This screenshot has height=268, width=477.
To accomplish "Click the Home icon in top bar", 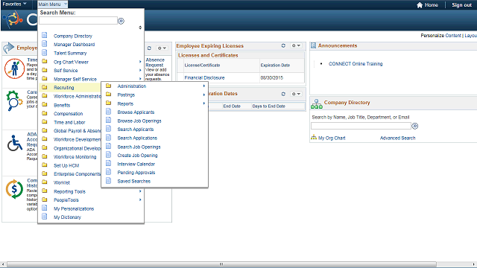I will point(420,5).
